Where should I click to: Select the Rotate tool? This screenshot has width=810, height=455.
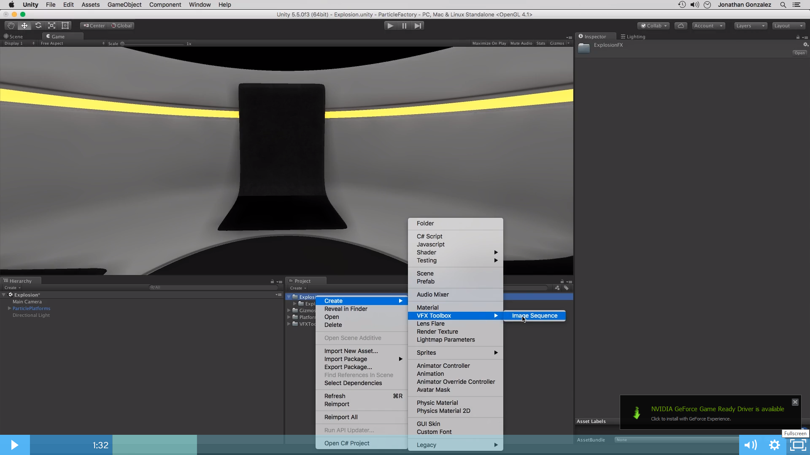click(38, 25)
